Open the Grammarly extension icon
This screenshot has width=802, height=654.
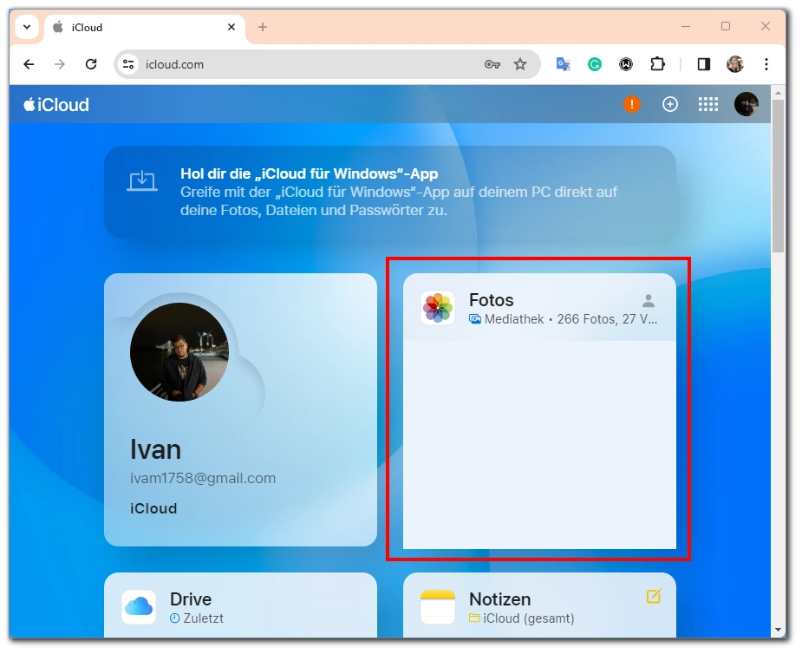(x=594, y=64)
